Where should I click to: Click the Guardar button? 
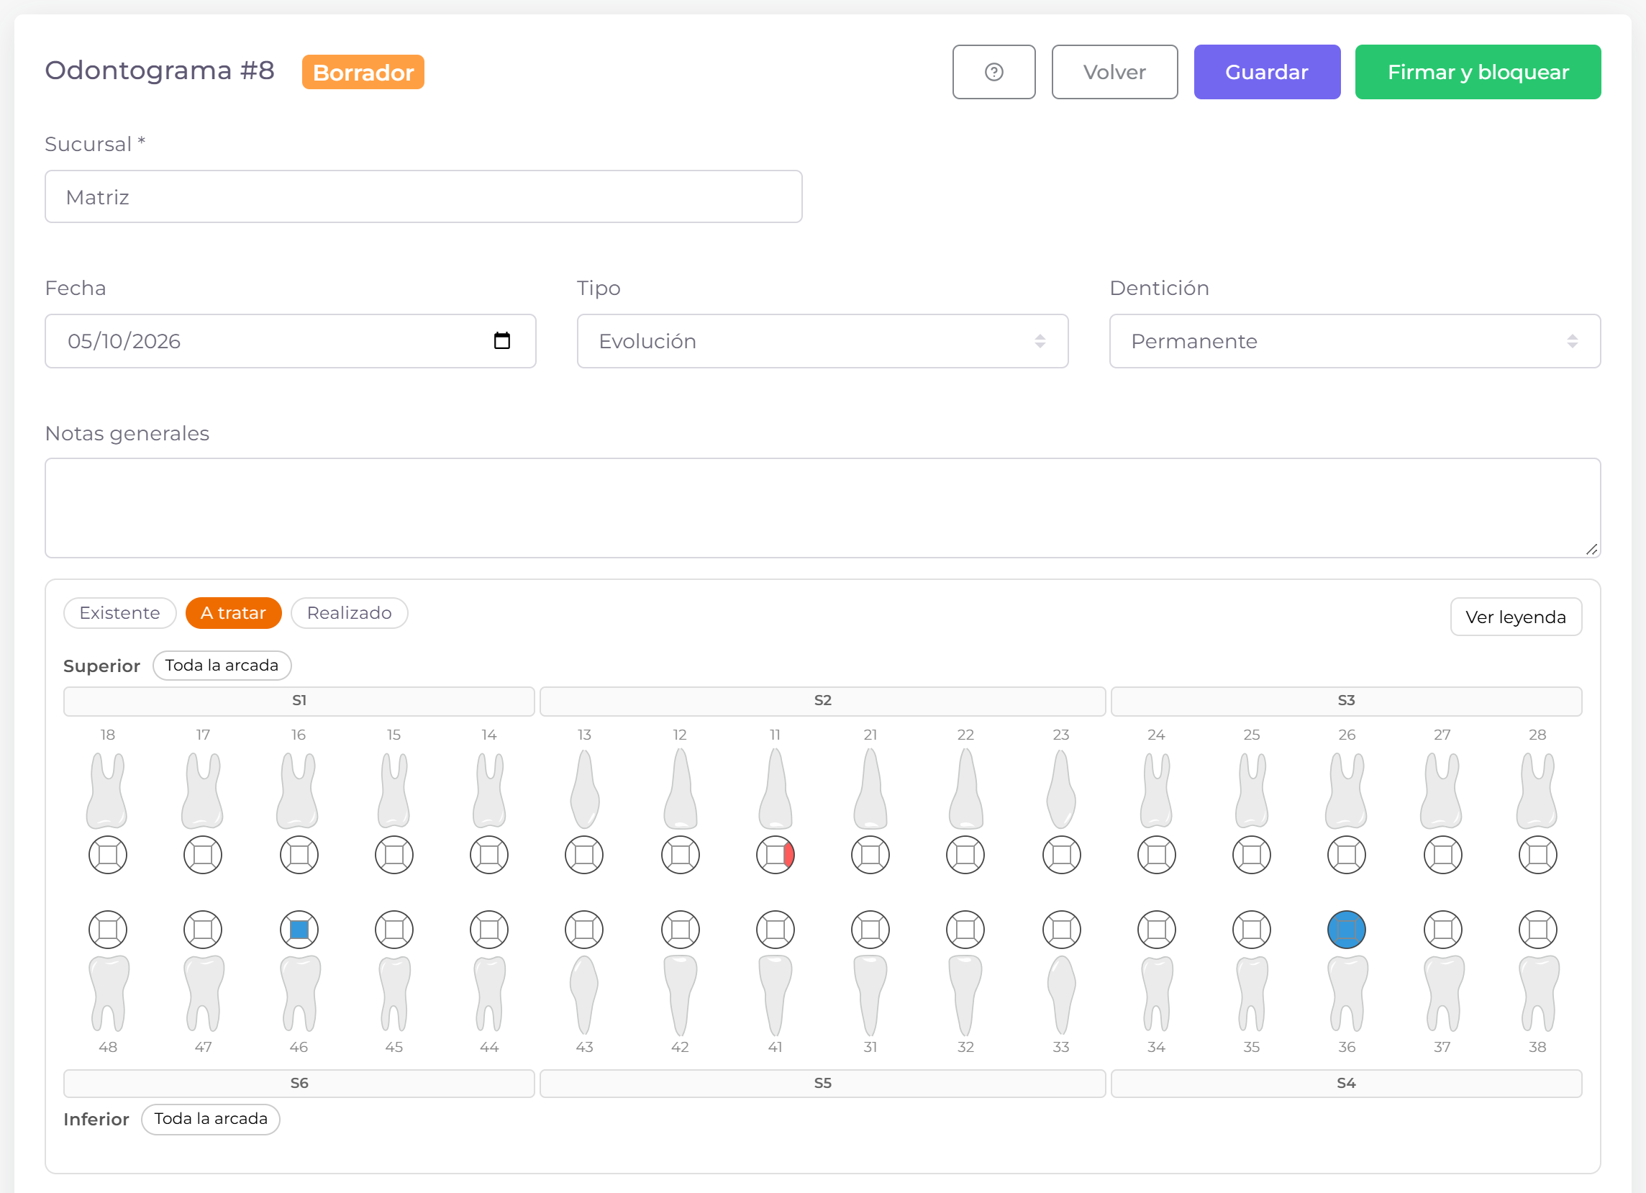tap(1266, 72)
